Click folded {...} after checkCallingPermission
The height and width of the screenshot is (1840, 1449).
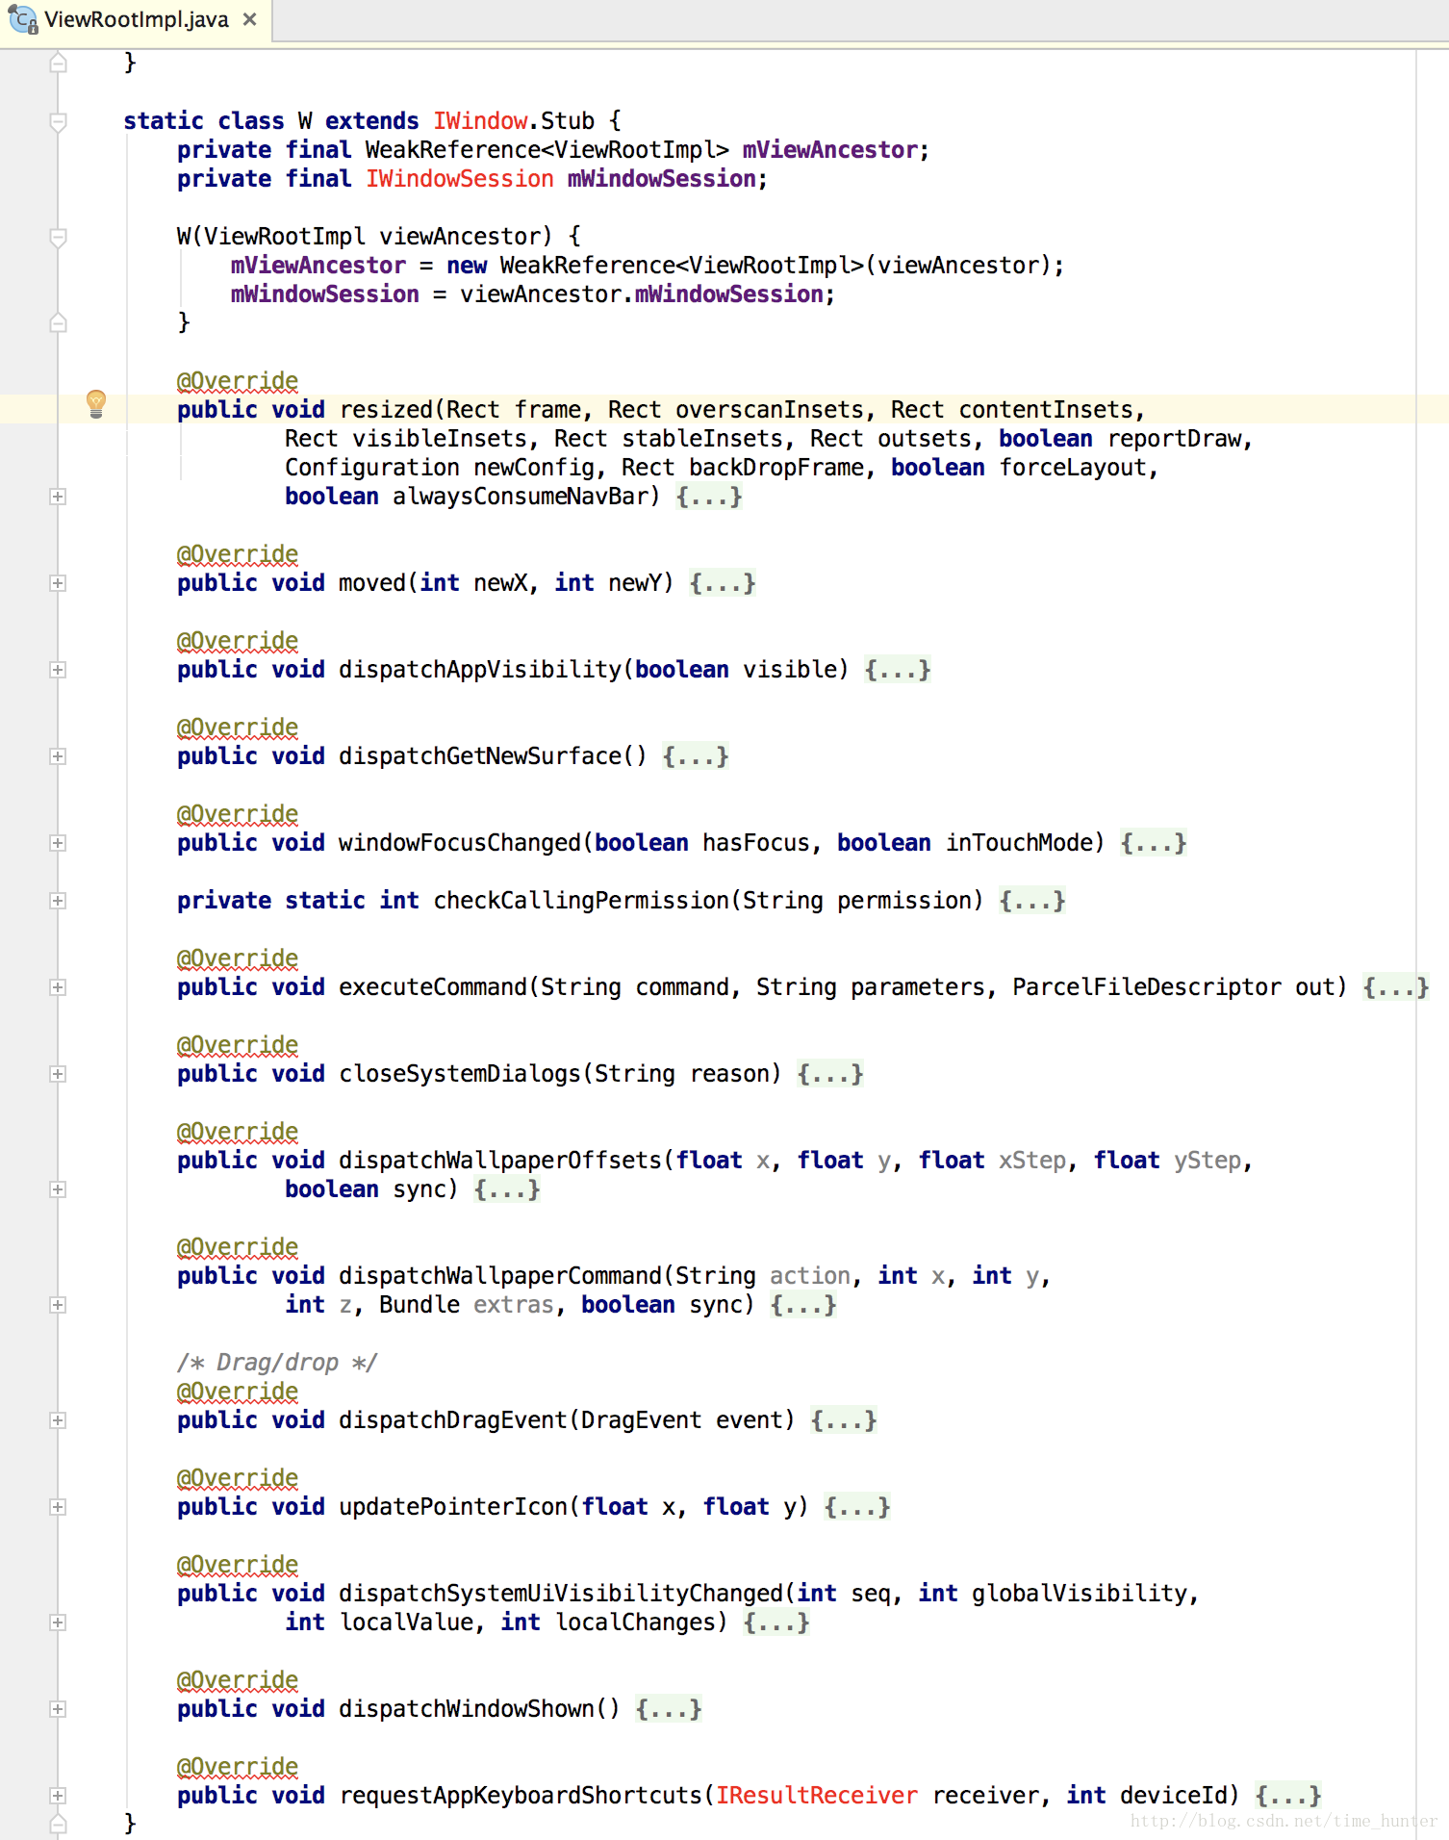pos(1032,901)
